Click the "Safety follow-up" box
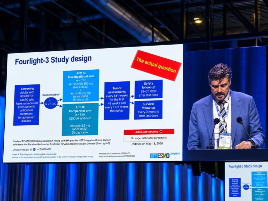This screenshot has height=201, width=268. tap(148, 89)
